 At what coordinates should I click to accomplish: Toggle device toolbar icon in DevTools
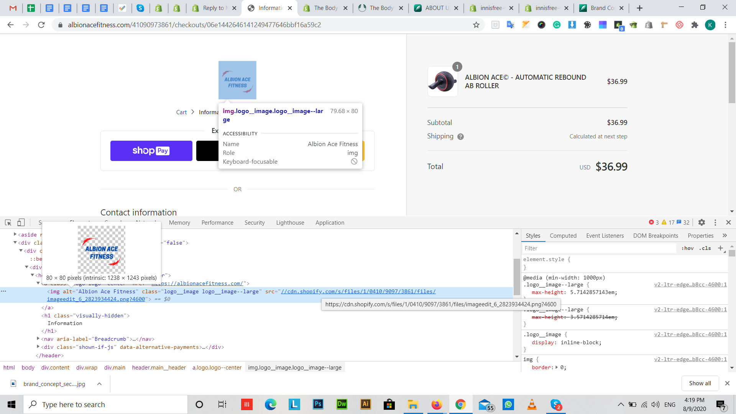coord(21,222)
